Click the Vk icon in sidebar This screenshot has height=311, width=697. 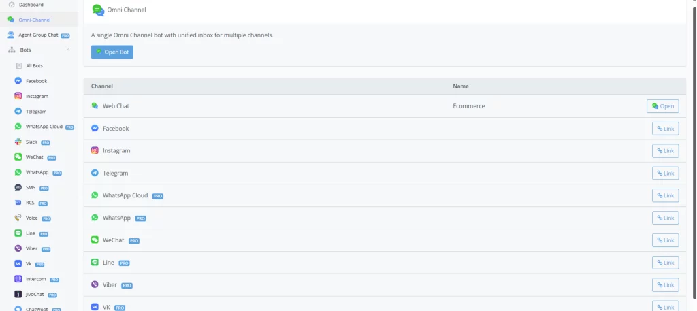(x=18, y=263)
